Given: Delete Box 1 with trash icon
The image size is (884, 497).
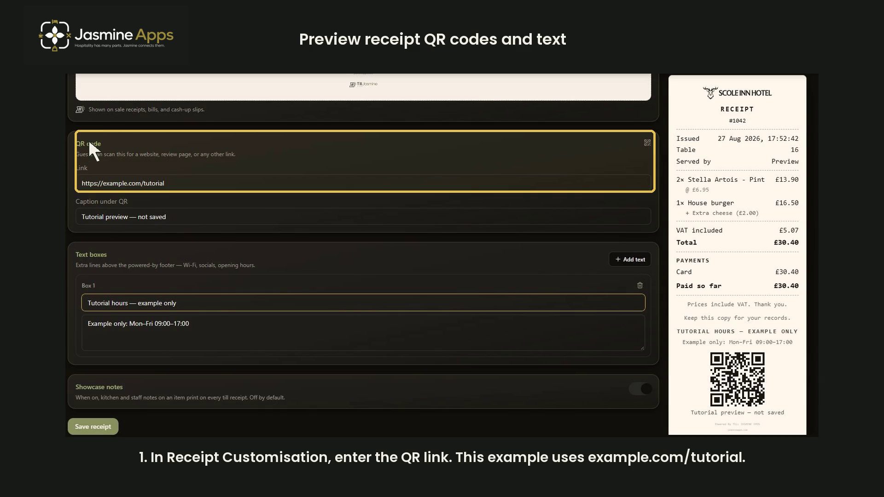Looking at the screenshot, I should [x=640, y=285].
